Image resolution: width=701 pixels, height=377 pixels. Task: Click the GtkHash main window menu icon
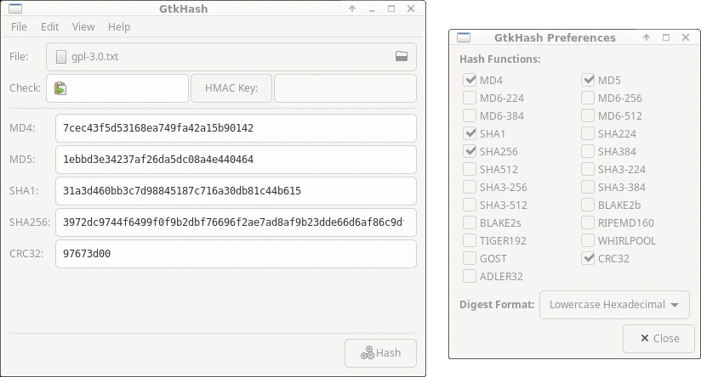tap(15, 8)
